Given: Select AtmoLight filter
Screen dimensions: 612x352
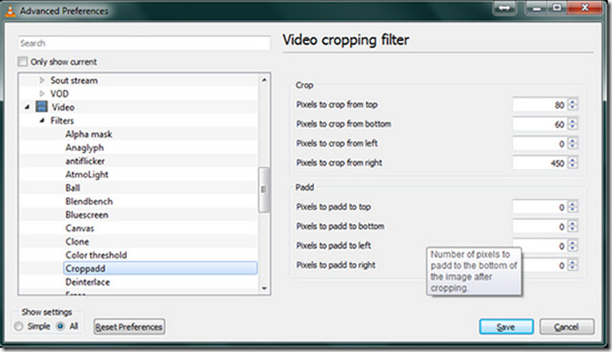Looking at the screenshot, I should (87, 175).
